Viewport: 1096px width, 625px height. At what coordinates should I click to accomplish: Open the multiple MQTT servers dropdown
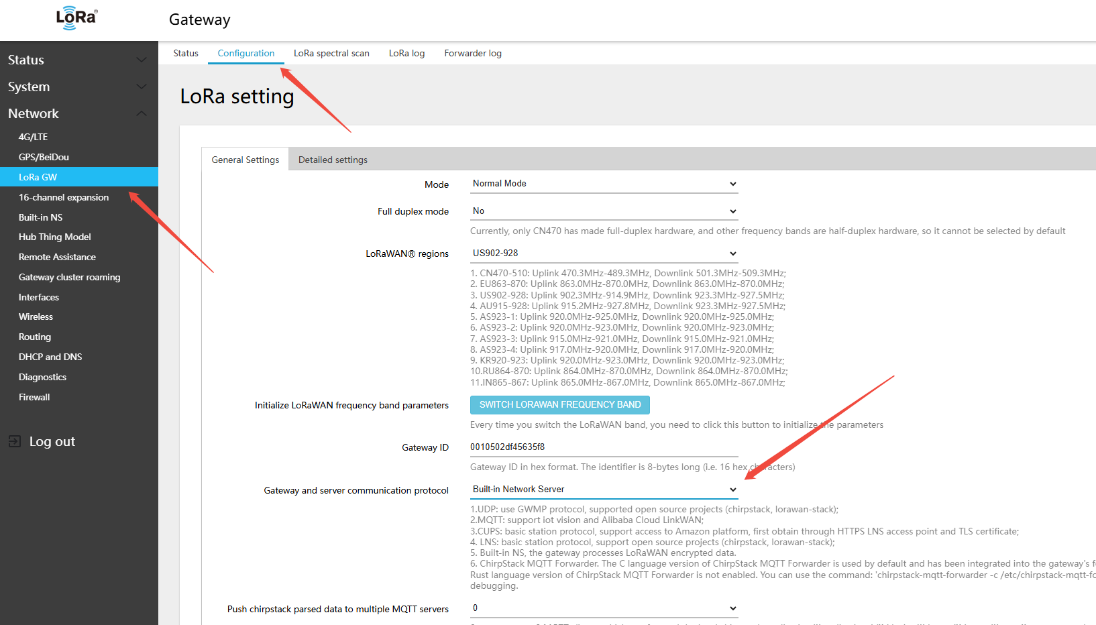[x=604, y=608]
